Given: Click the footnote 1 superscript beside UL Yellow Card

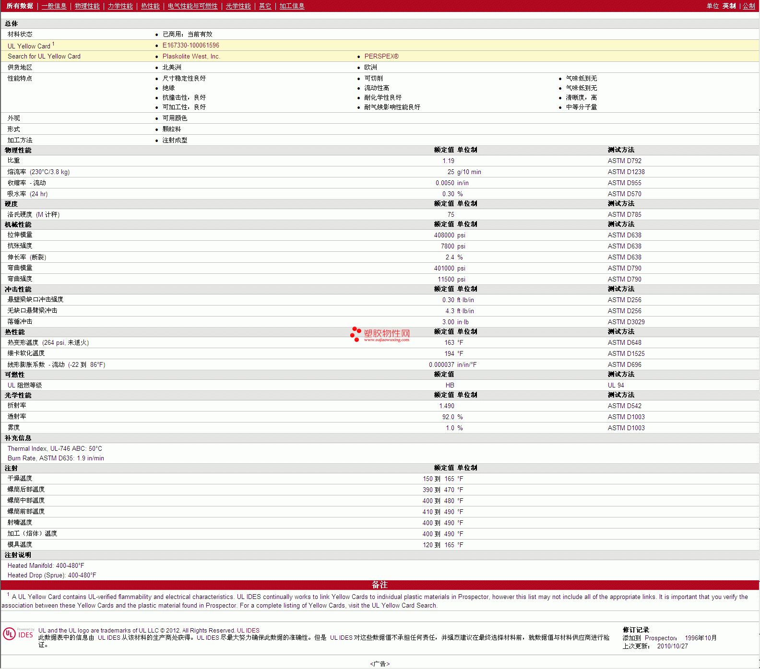Looking at the screenshot, I should [53, 44].
